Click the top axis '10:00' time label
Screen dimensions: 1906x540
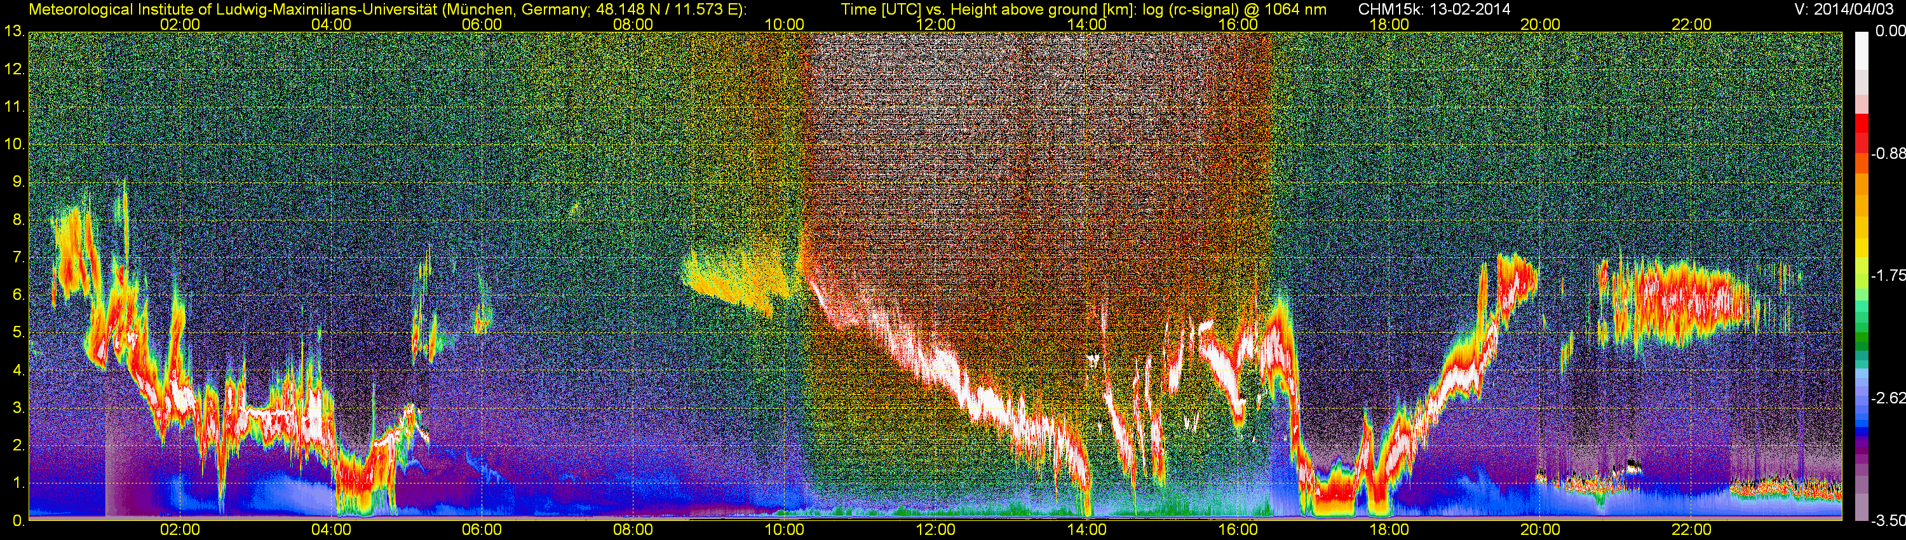(784, 24)
